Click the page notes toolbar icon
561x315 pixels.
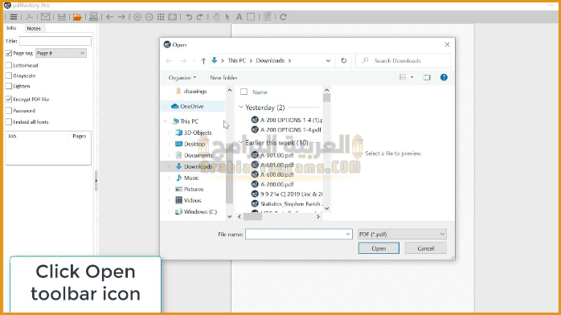tap(267, 16)
